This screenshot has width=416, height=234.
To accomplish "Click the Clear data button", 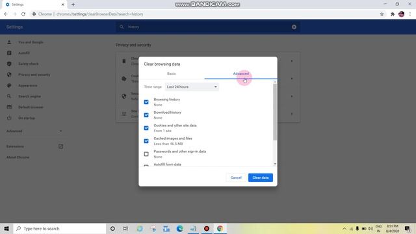I will click(261, 177).
